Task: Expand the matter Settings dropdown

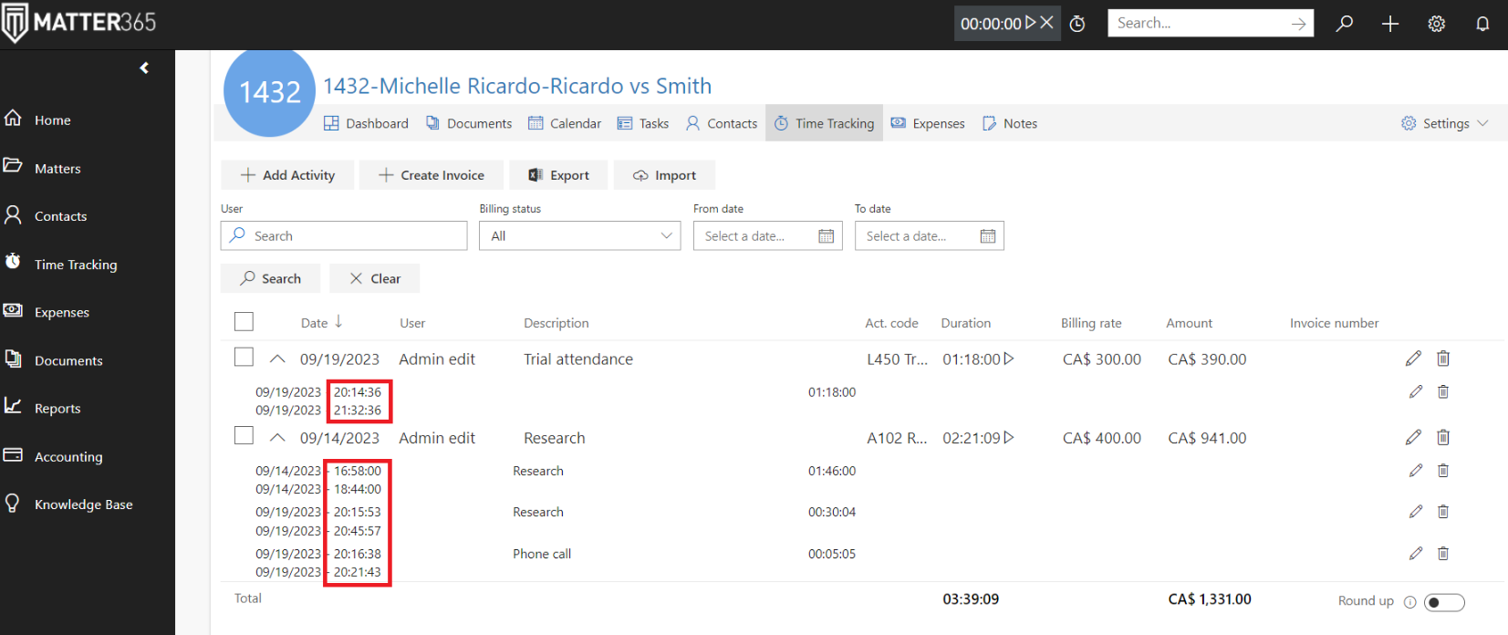Action: point(1444,123)
